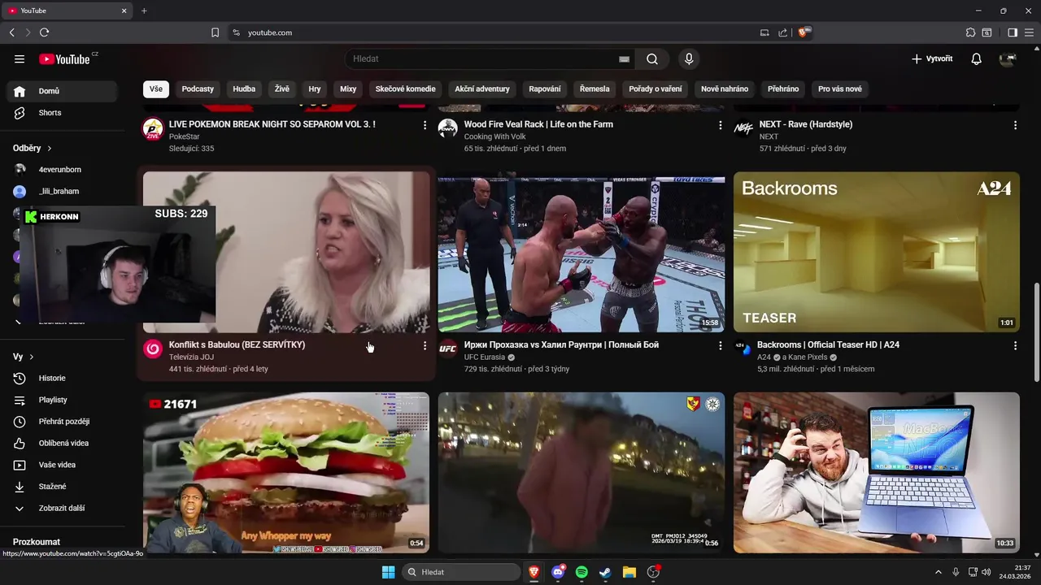
Task: Open the notifications bell
Action: click(977, 58)
